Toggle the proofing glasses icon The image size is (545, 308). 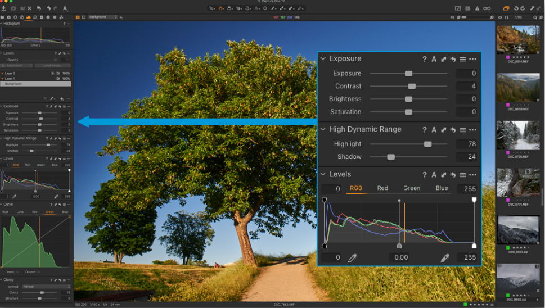tap(487, 8)
